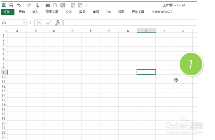Select column F header
The width and height of the screenshot is (215, 140).
pyautogui.click(x=109, y=31)
